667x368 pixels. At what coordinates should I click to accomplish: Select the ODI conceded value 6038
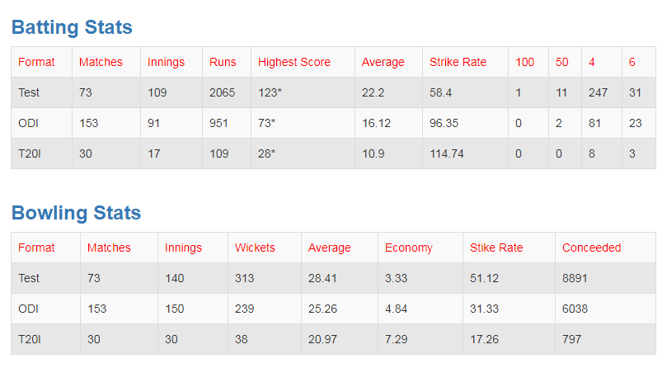click(575, 309)
